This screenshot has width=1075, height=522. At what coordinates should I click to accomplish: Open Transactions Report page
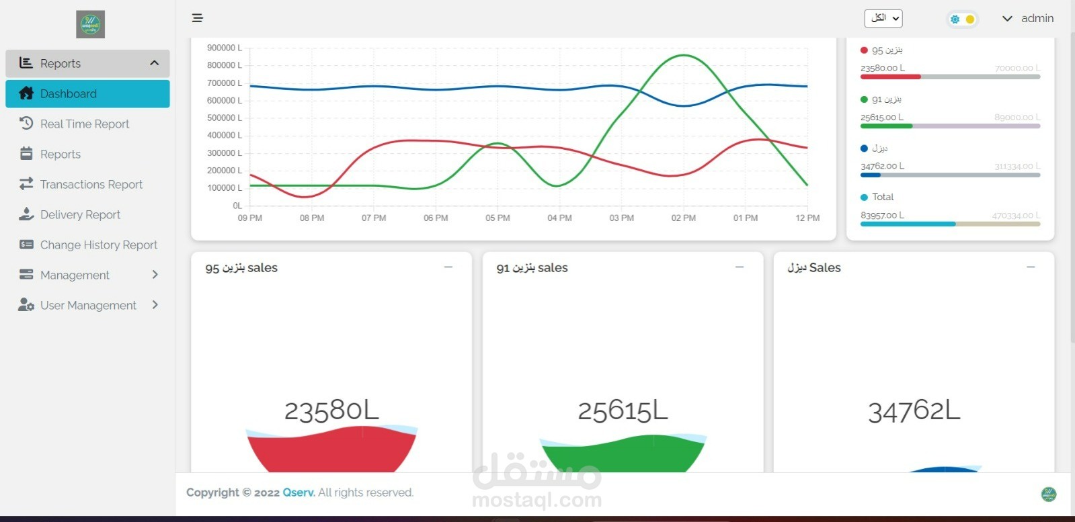tap(87, 184)
